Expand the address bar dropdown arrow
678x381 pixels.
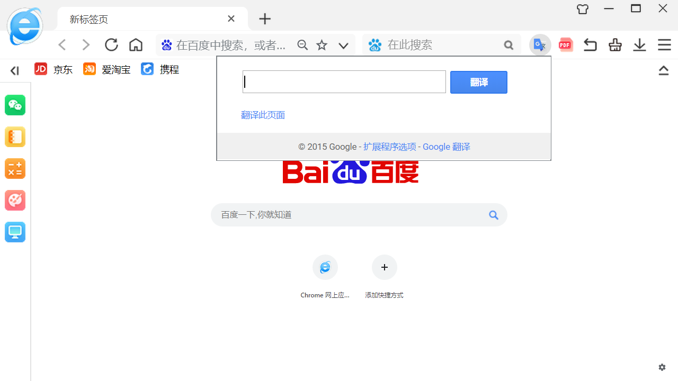pyautogui.click(x=343, y=46)
